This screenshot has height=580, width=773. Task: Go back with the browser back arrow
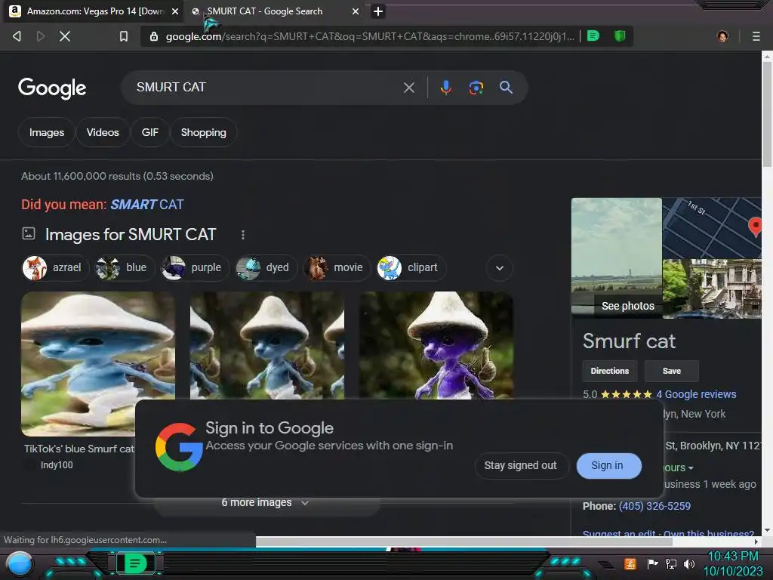(x=17, y=36)
